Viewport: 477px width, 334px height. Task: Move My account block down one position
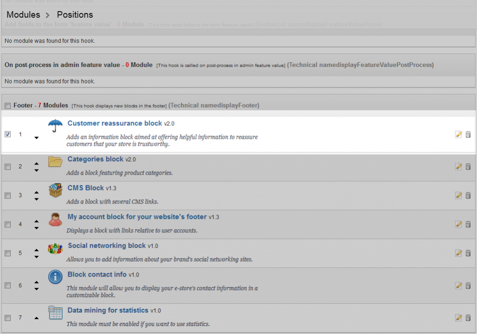pyautogui.click(x=36, y=228)
